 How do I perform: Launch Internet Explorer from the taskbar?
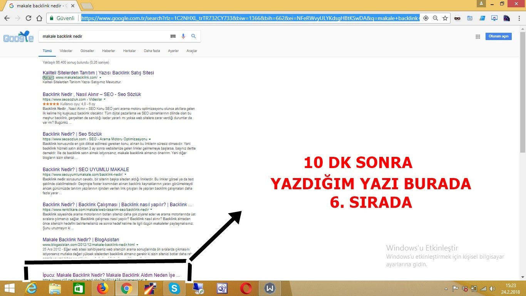click(x=31, y=288)
